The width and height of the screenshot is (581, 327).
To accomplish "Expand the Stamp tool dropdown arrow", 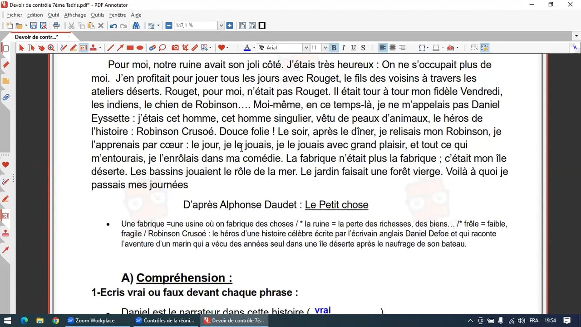I will (x=100, y=48).
